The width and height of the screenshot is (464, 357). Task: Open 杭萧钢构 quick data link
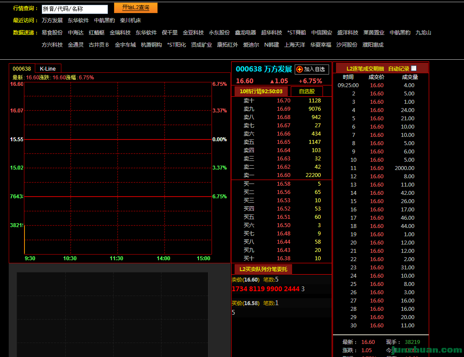[151, 45]
